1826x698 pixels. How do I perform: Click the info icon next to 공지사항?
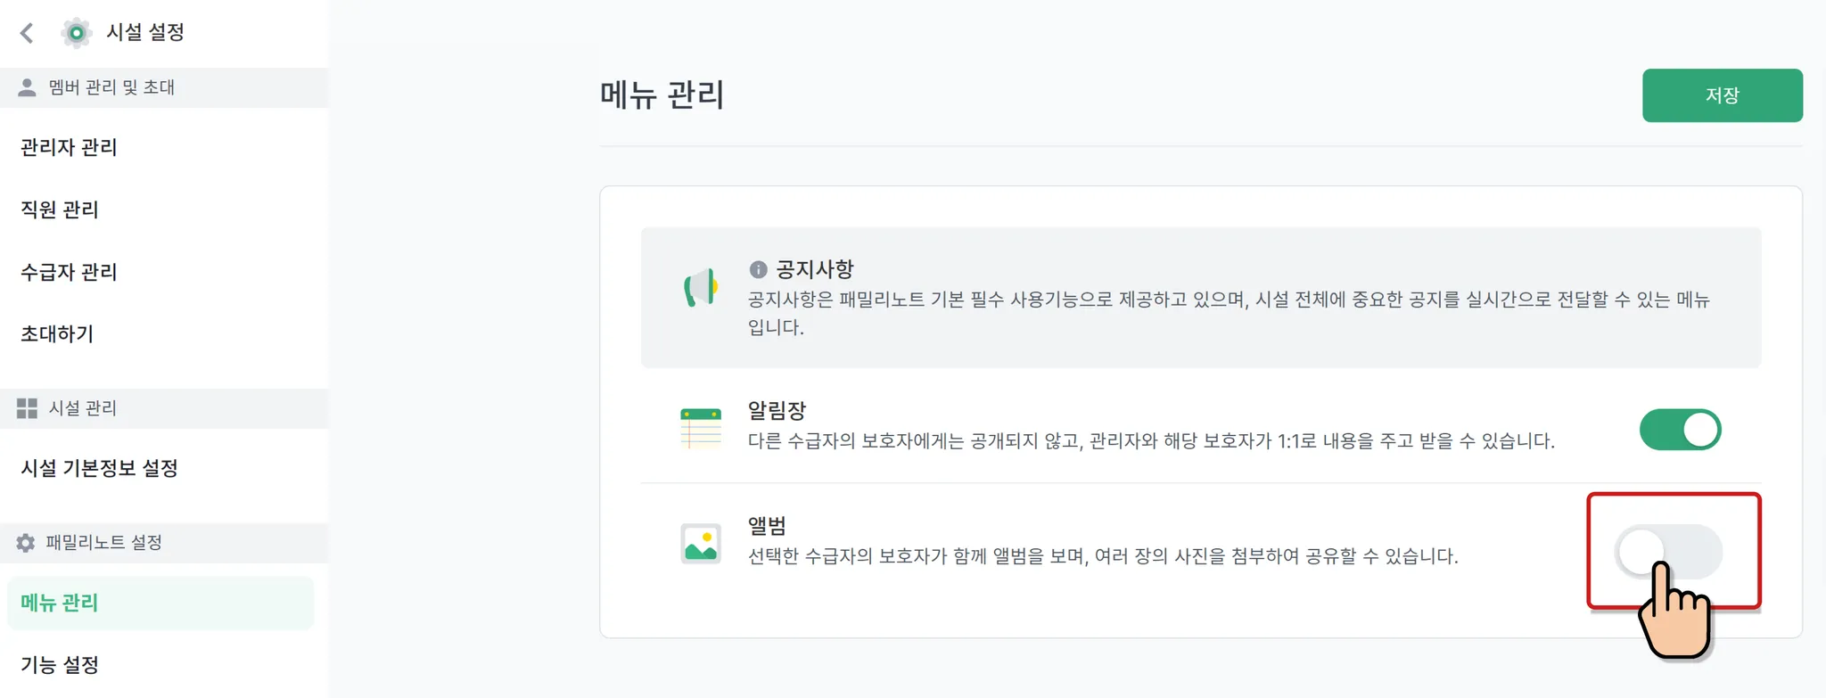pyautogui.click(x=758, y=269)
